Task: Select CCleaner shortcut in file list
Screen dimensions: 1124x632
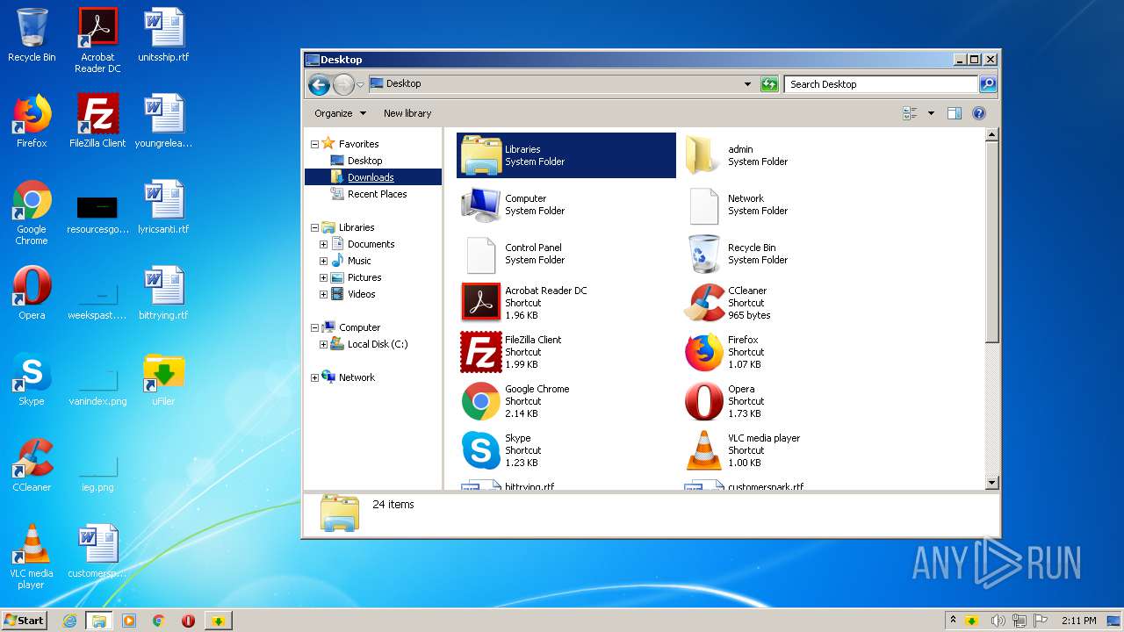Action: coord(725,303)
